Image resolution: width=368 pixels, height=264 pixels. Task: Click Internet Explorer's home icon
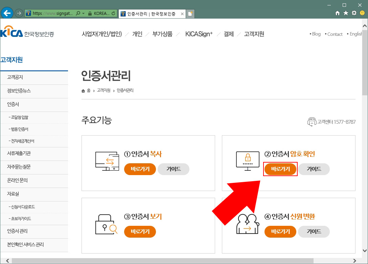pyautogui.click(x=338, y=13)
